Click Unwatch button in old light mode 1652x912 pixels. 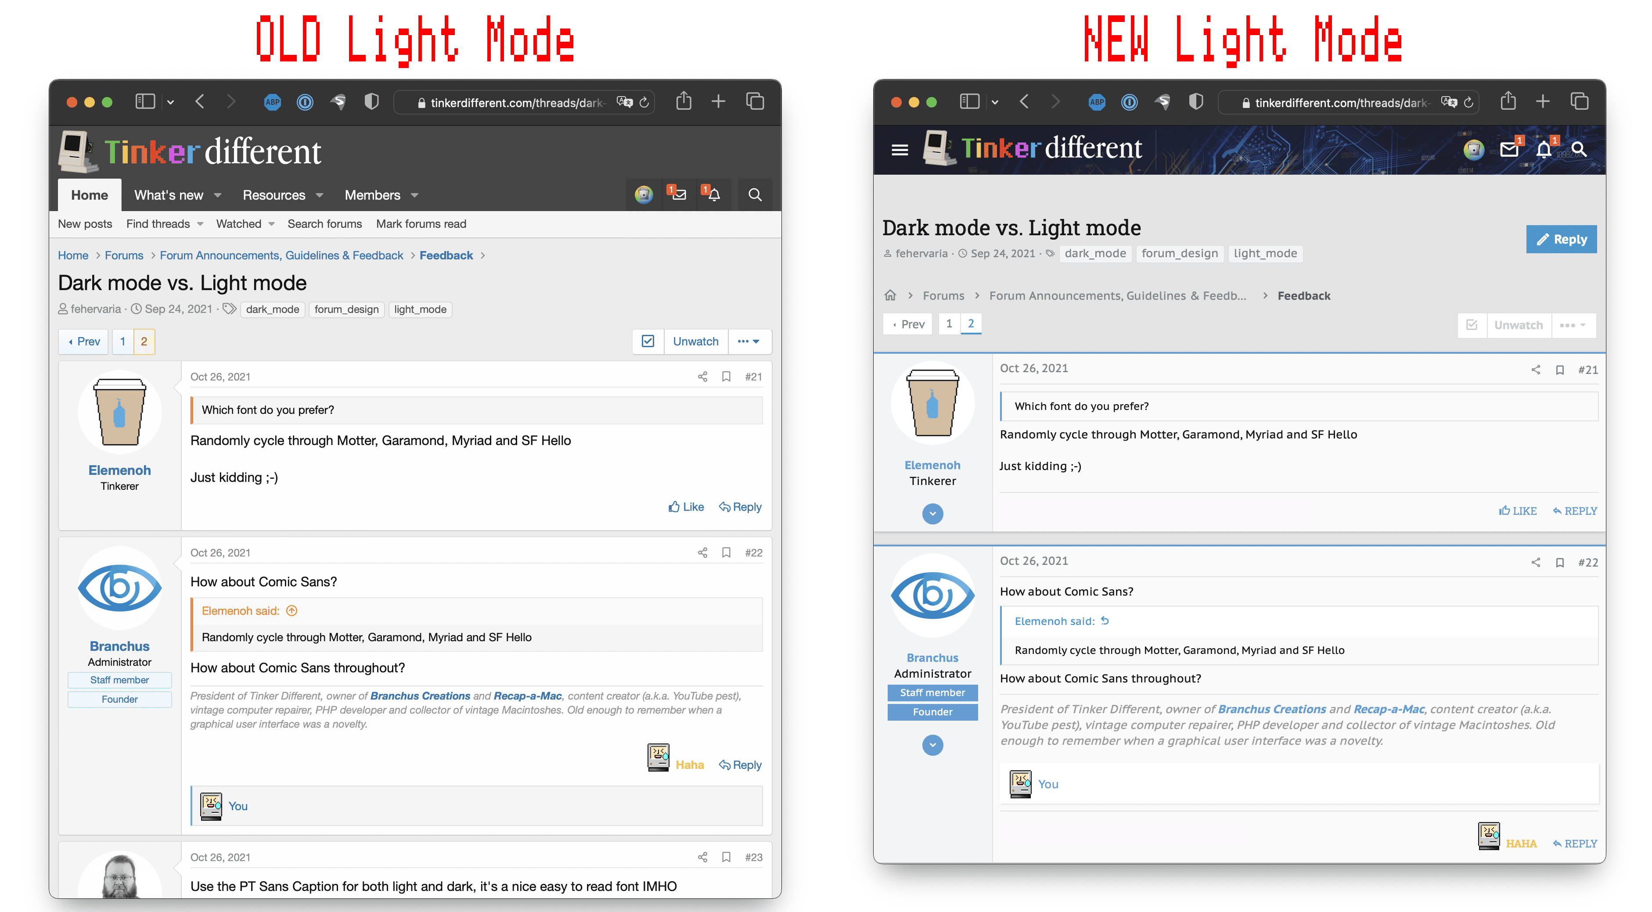click(x=696, y=341)
